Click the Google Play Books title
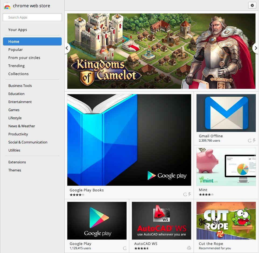This screenshot has width=259, height=253. (x=87, y=190)
